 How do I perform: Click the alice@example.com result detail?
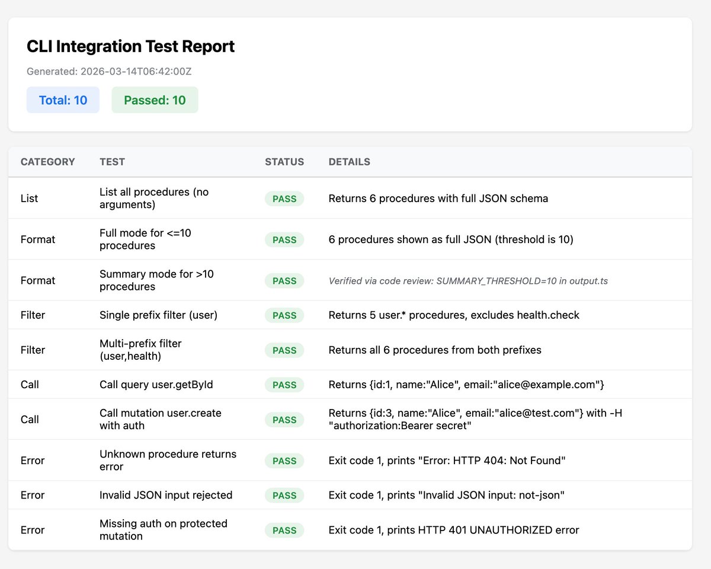[x=466, y=385]
